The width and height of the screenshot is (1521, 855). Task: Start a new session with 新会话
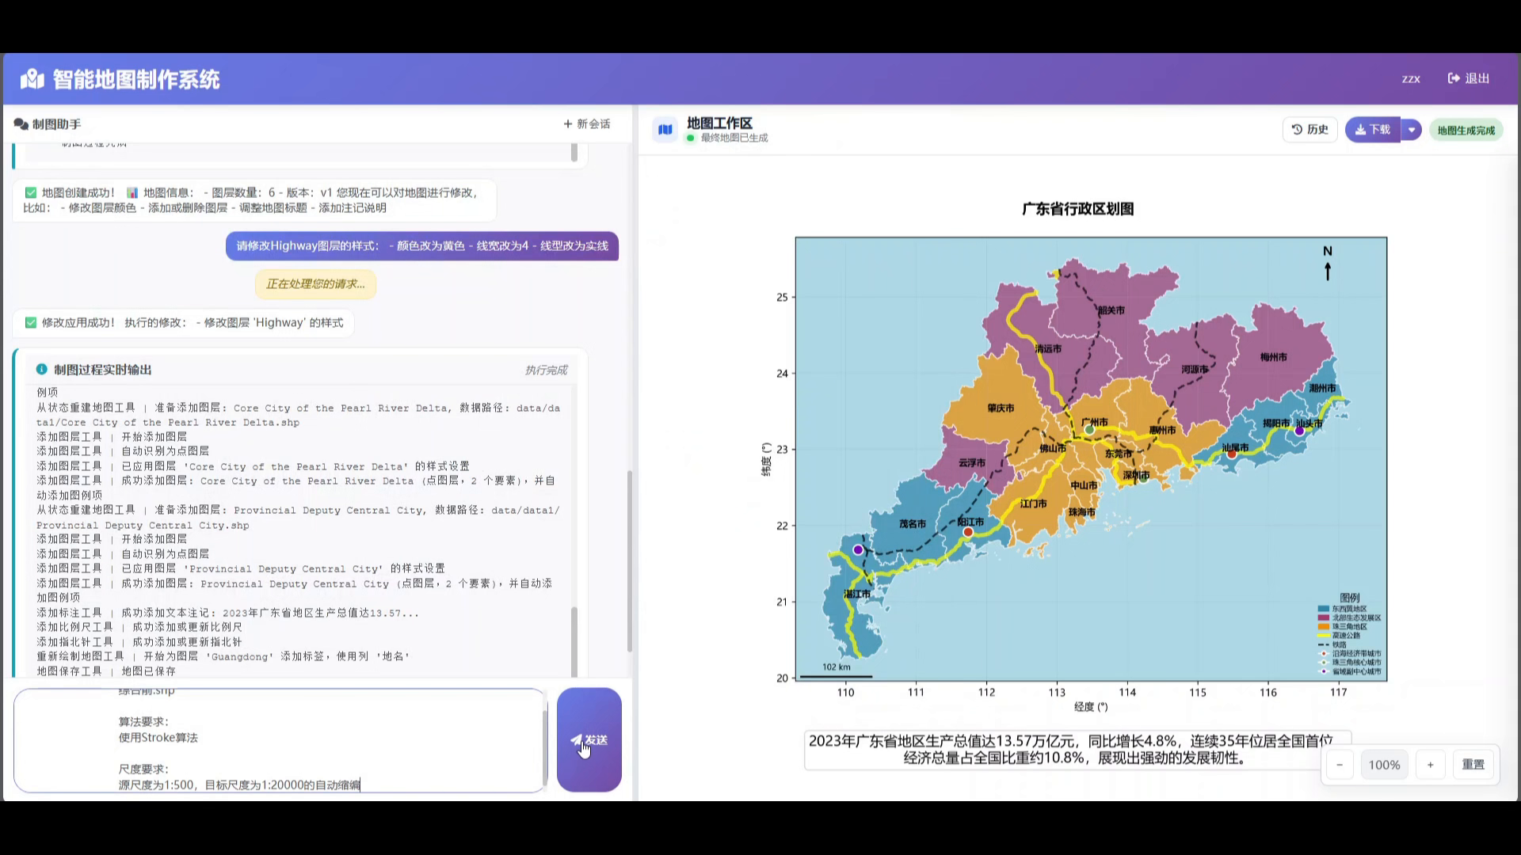tap(587, 123)
